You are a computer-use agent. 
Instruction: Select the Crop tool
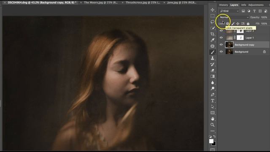tap(213, 34)
